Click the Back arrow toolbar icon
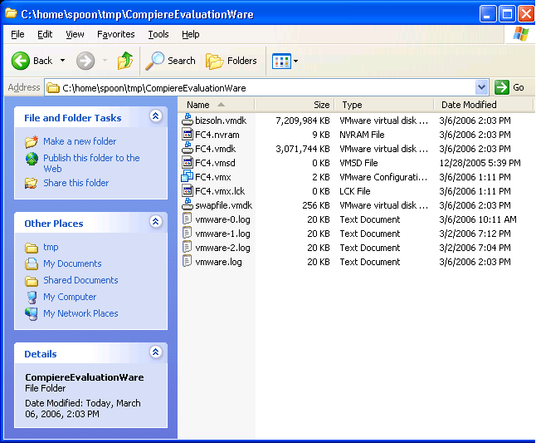The image size is (536, 443). point(22,61)
